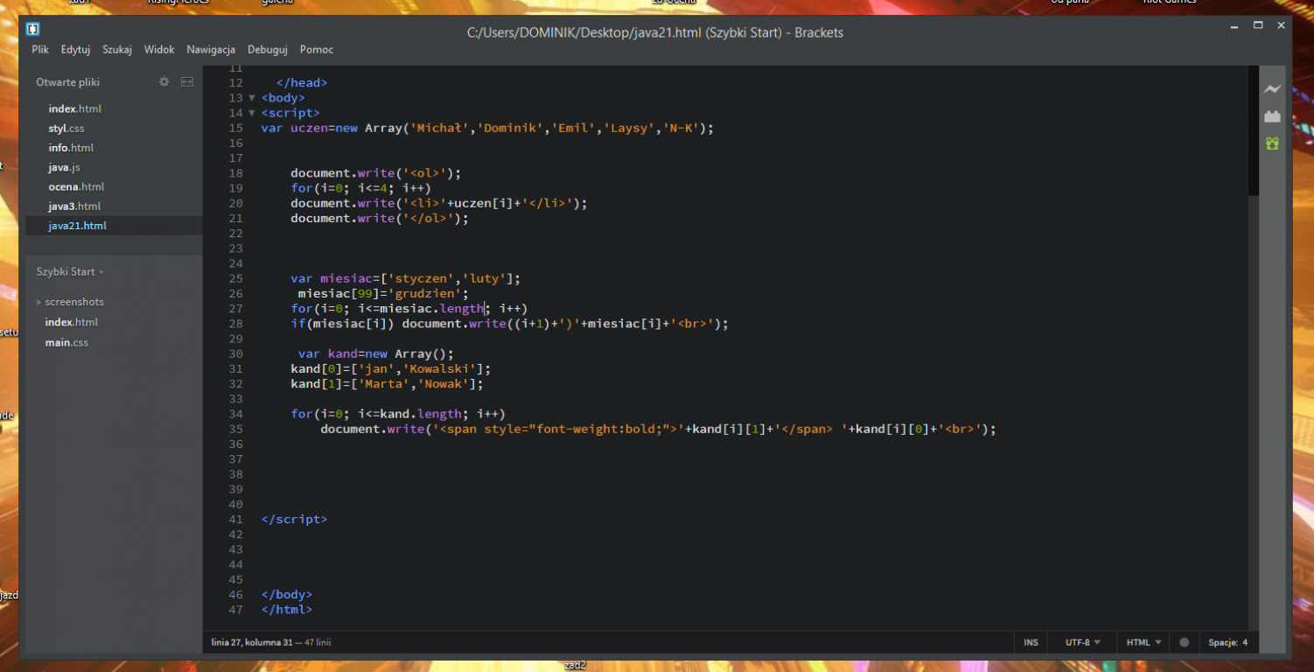Open the Szybki Start project dropdown
The width and height of the screenshot is (1314, 672).
(70, 271)
